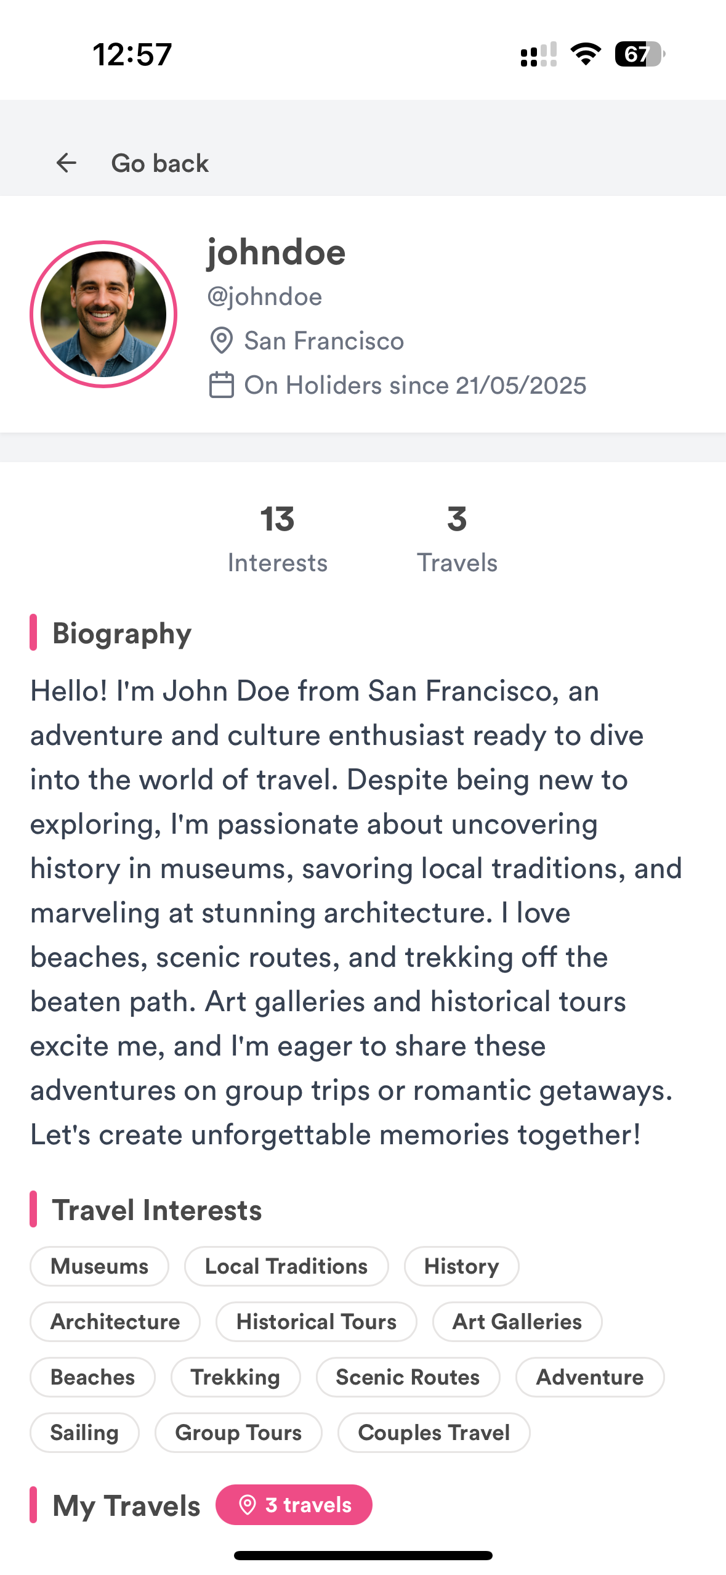Tap the back arrow icon

(x=67, y=163)
